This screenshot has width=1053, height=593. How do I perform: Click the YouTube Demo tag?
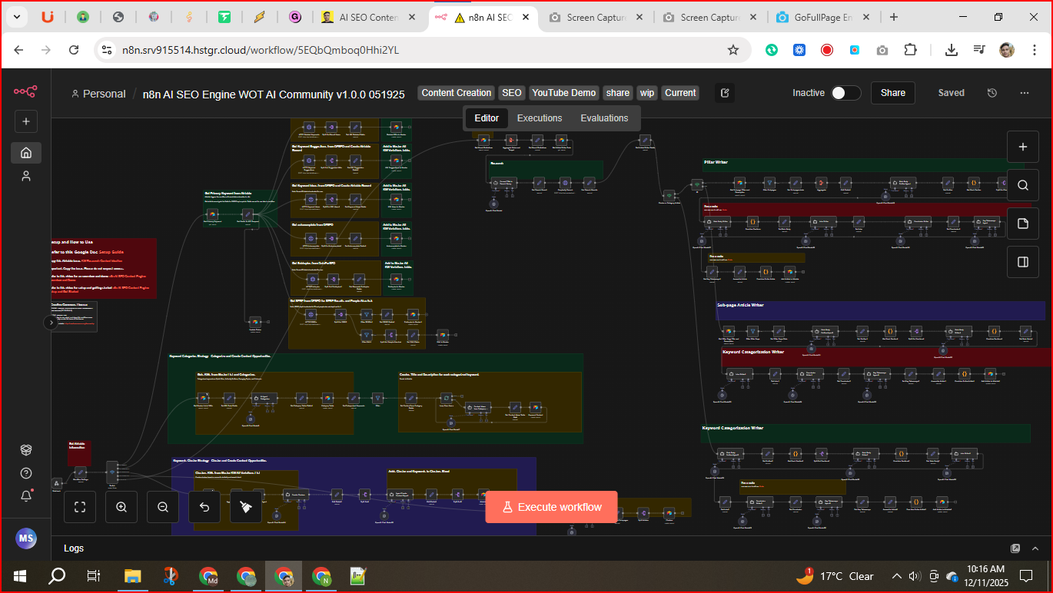pyautogui.click(x=564, y=93)
